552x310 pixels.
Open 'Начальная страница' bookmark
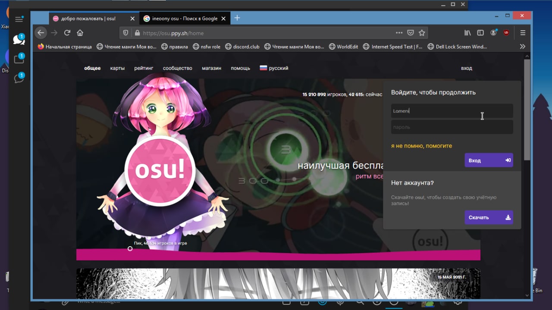pyautogui.click(x=65, y=47)
